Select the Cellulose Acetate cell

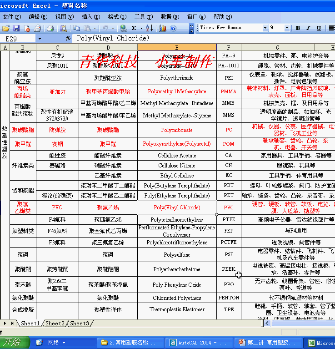pos(177,155)
